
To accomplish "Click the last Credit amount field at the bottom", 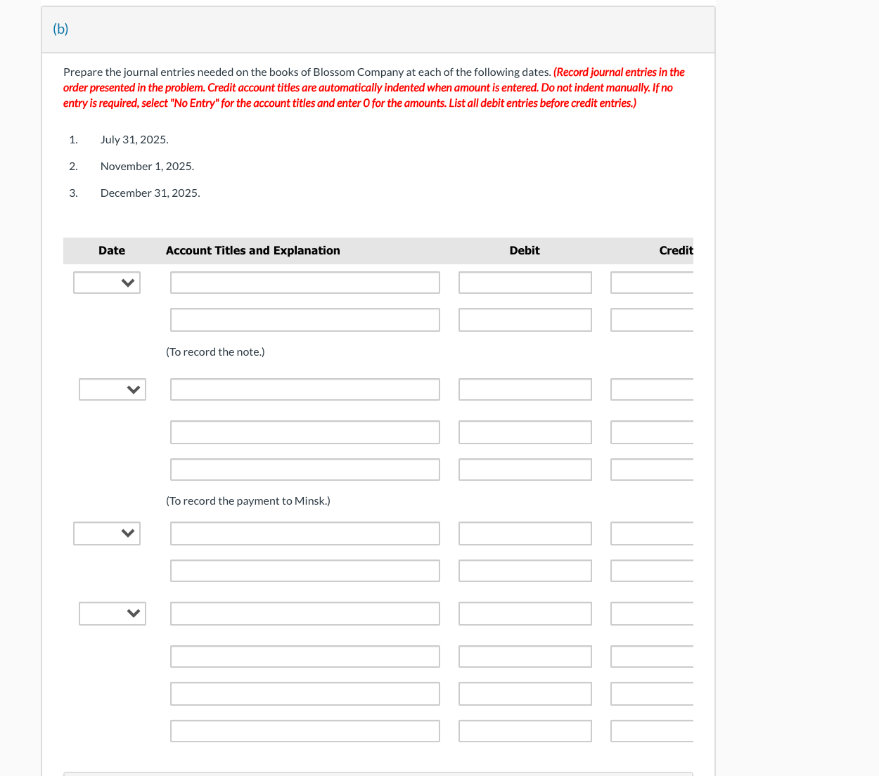I will [x=651, y=730].
